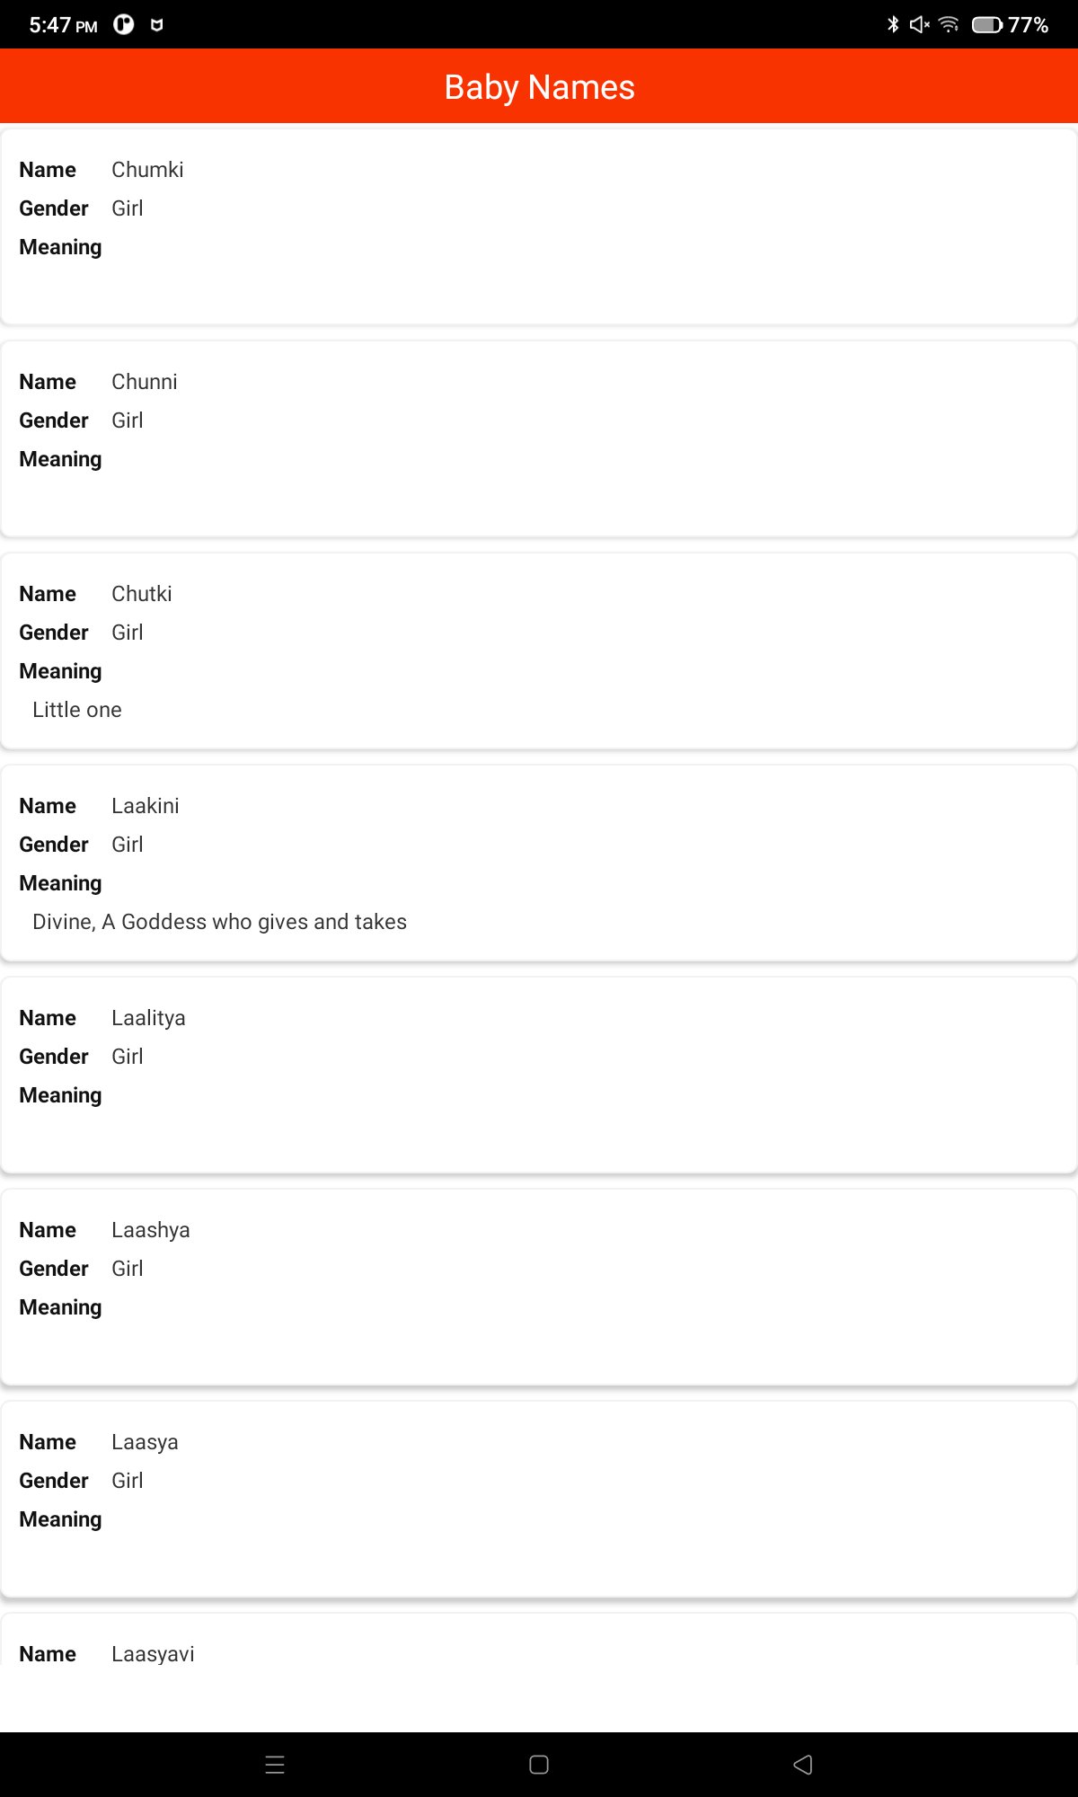Tap the Android back navigation icon
1078x1797 pixels.
coord(803,1765)
